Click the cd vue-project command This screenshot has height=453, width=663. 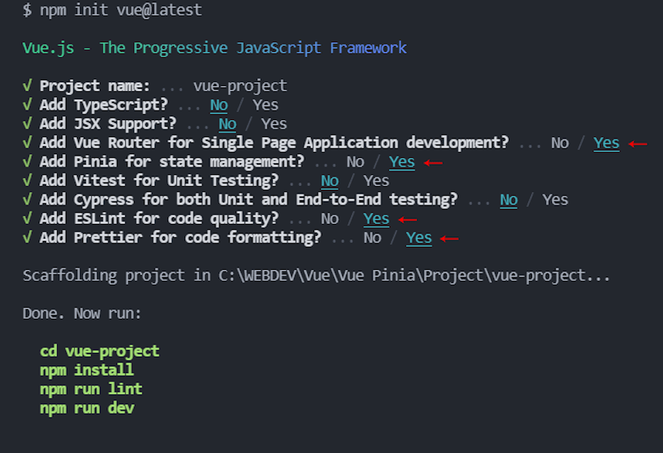pos(99,351)
